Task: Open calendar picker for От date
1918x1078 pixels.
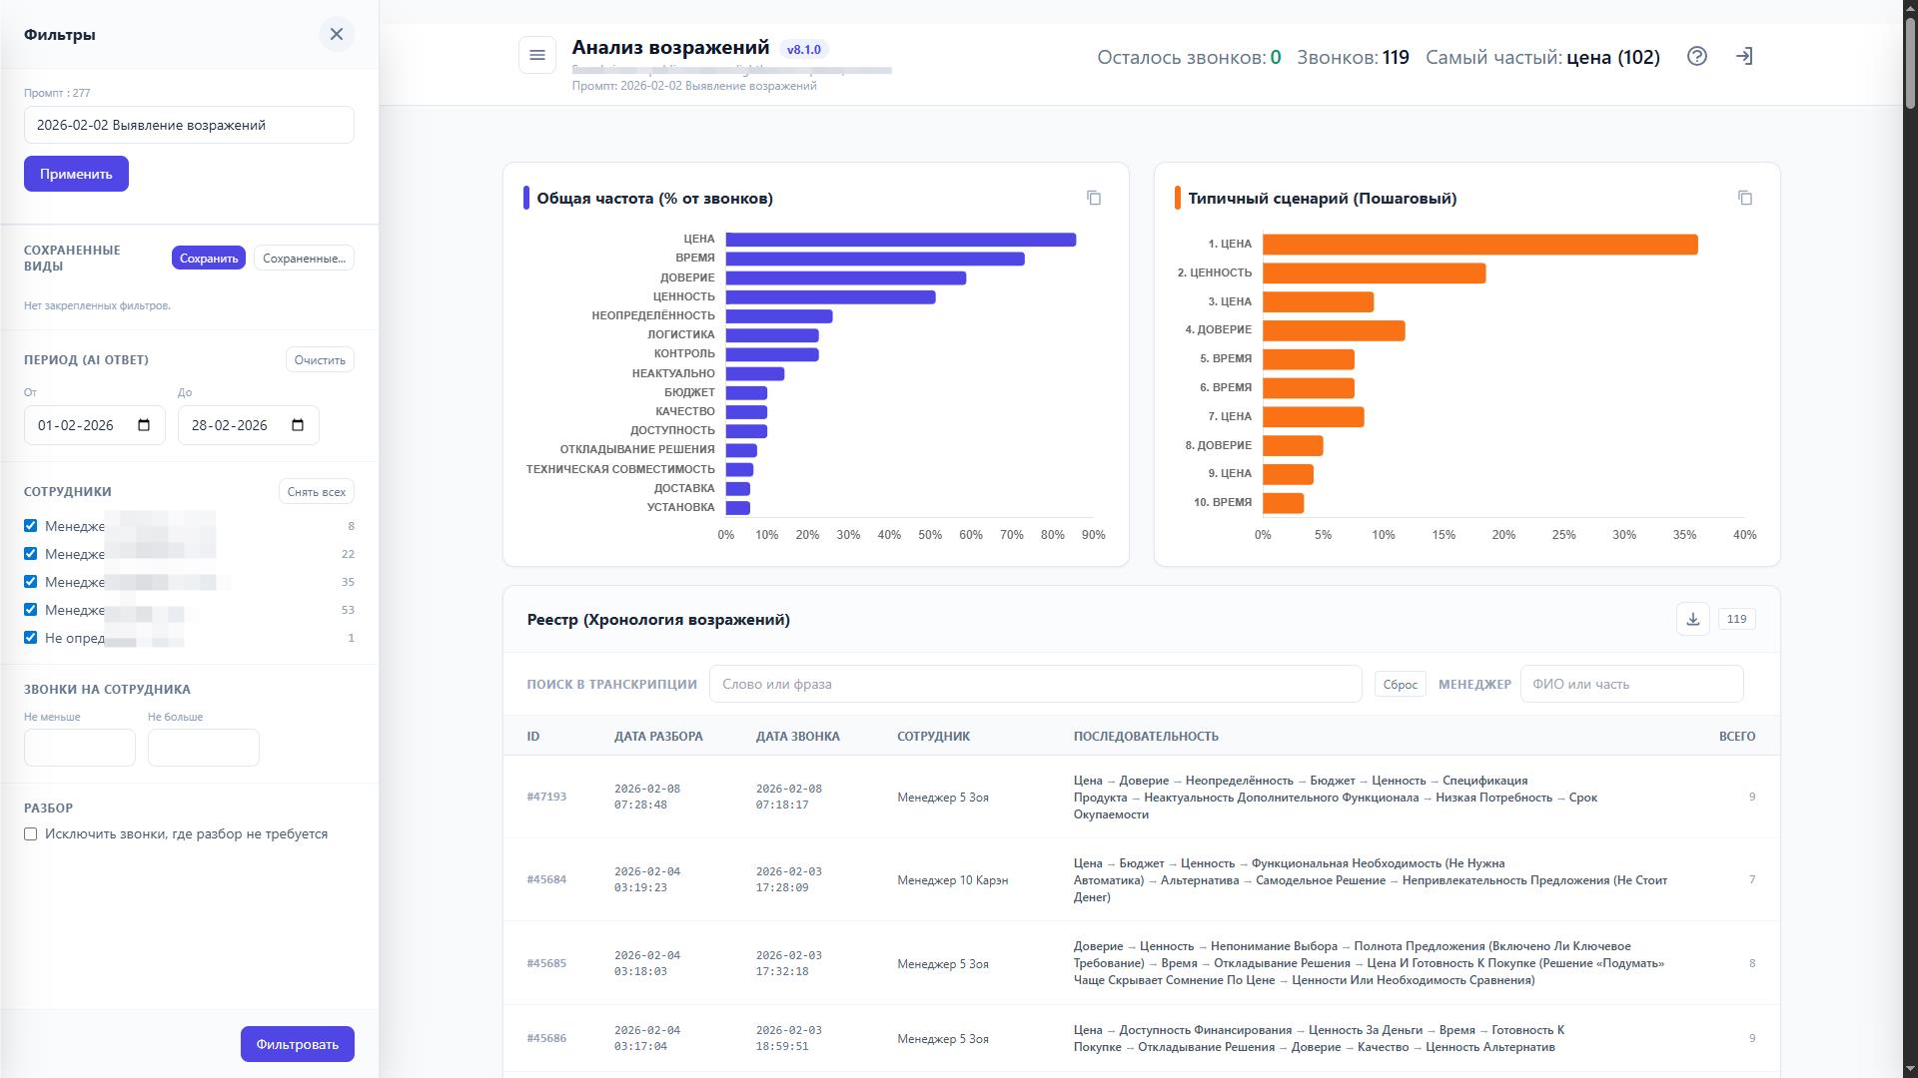Action: coord(144,425)
